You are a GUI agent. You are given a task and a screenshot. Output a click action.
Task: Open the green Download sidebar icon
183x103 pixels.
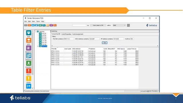point(29,63)
